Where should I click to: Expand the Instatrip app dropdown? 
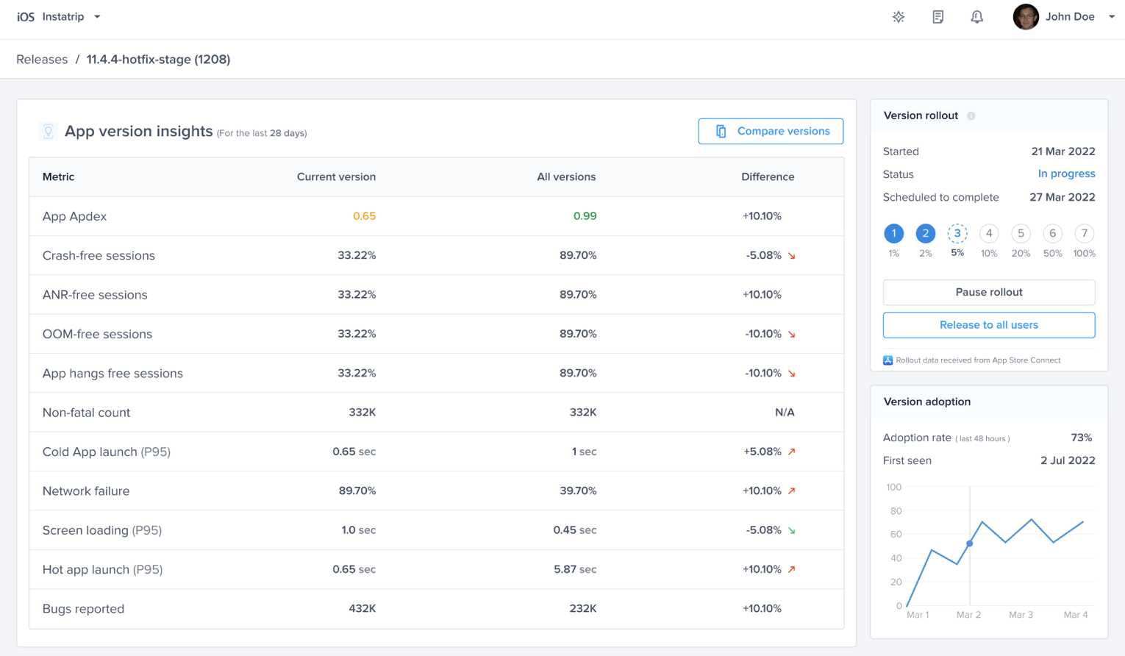point(97,17)
